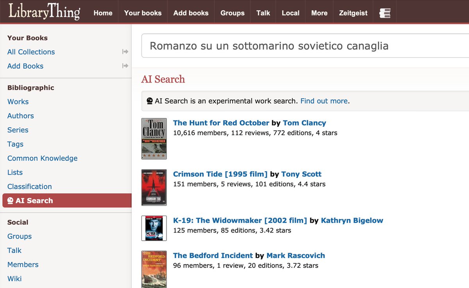This screenshot has height=288, width=469.
Task: Go to Home in top navigation
Action: point(103,13)
